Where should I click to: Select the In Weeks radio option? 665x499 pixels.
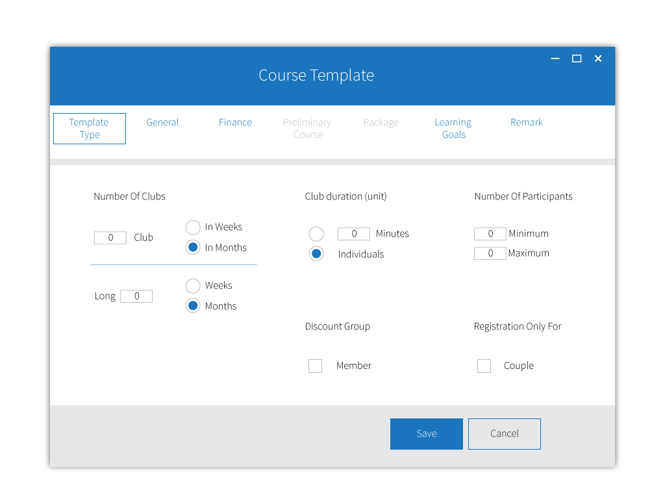pyautogui.click(x=193, y=227)
